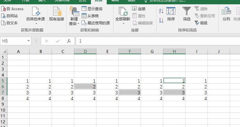Click 清除 clear filter
Viewport: 240px width, 127px height.
pyautogui.click(x=201, y=9)
